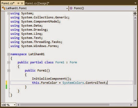Image resolution: width=138 pixels, height=108 pixels.
Task: Click the text 'System.Linq'
Action: click(31, 34)
